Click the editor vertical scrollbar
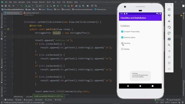This screenshot has width=185, height=104. [181, 53]
